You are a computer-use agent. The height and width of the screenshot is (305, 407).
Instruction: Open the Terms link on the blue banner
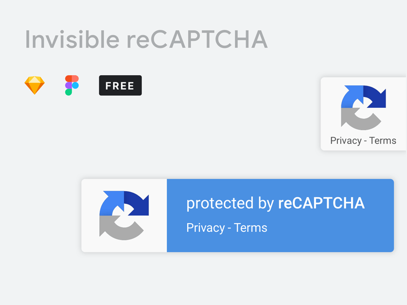(251, 228)
